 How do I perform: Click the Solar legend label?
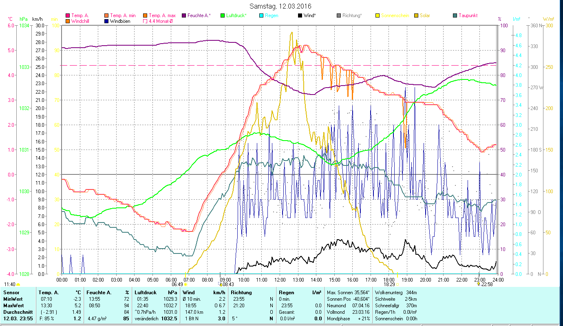tap(425, 15)
